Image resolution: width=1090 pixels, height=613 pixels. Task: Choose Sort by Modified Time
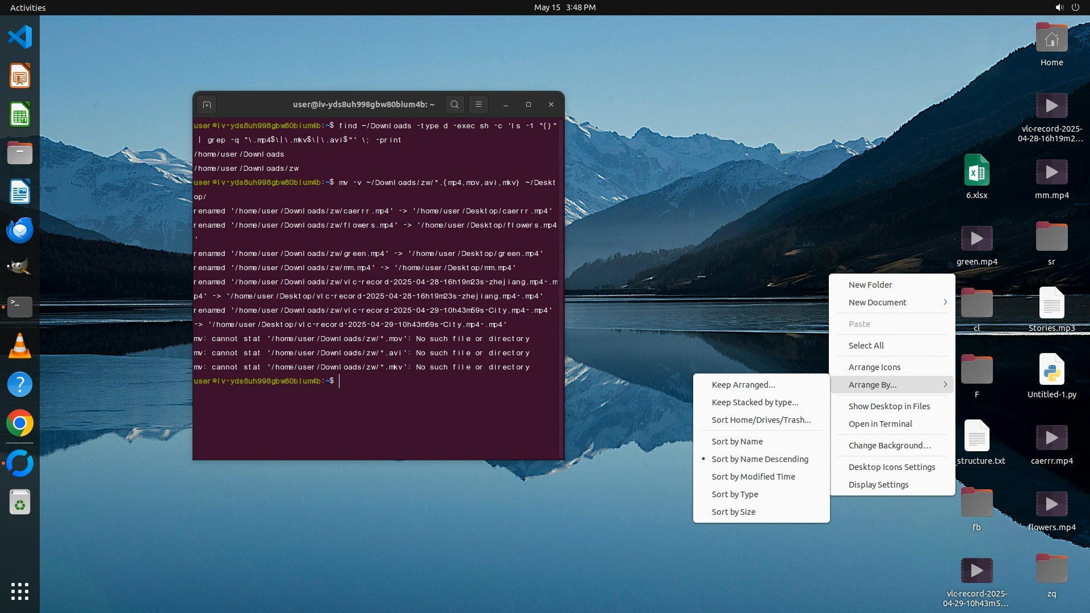coord(753,477)
